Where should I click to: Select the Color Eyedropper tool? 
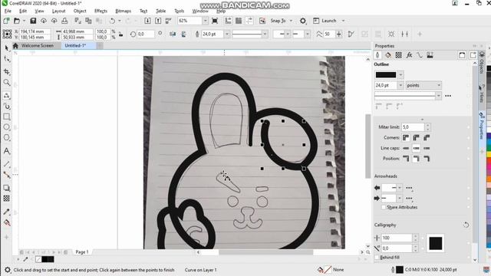point(7,212)
